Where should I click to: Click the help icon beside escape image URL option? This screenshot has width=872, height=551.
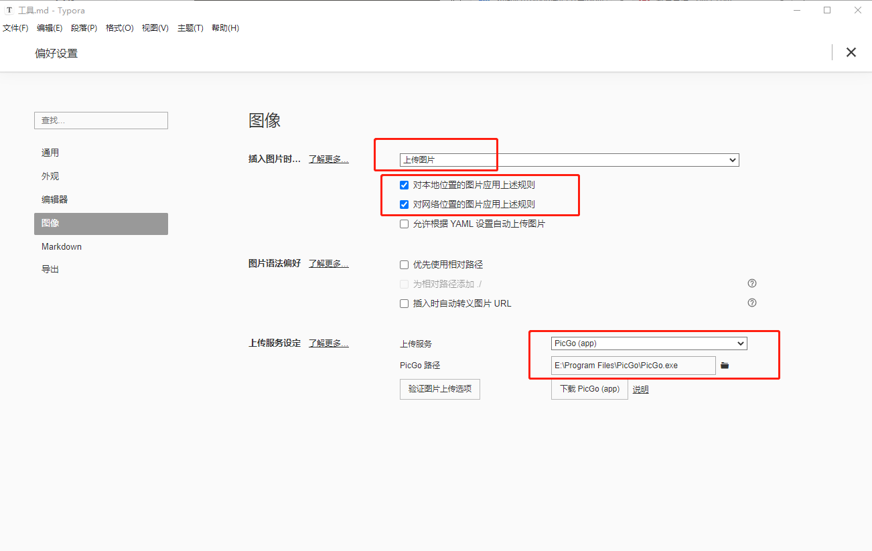751,303
